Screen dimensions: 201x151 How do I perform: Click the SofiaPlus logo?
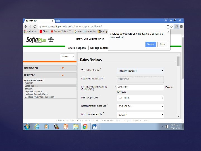(x=36, y=40)
